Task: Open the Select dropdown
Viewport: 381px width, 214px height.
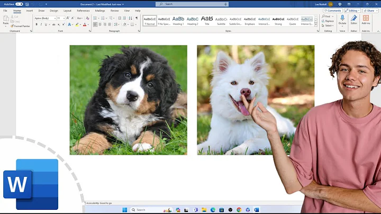Action: point(328,25)
